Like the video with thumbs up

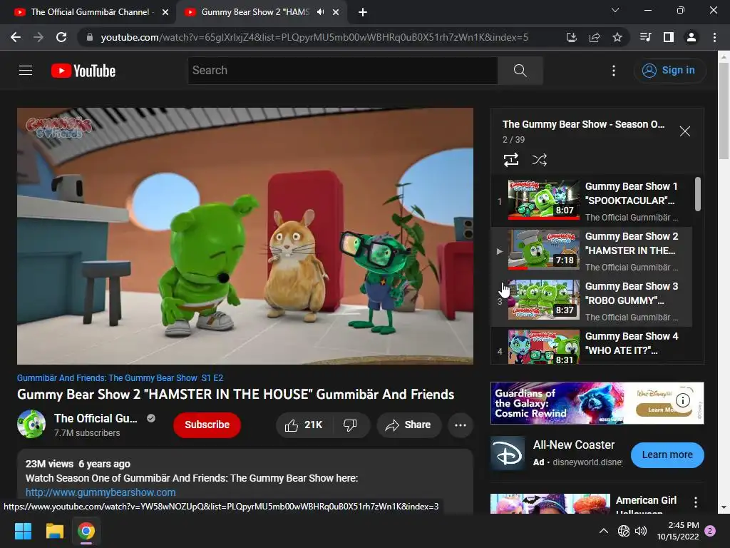point(304,425)
